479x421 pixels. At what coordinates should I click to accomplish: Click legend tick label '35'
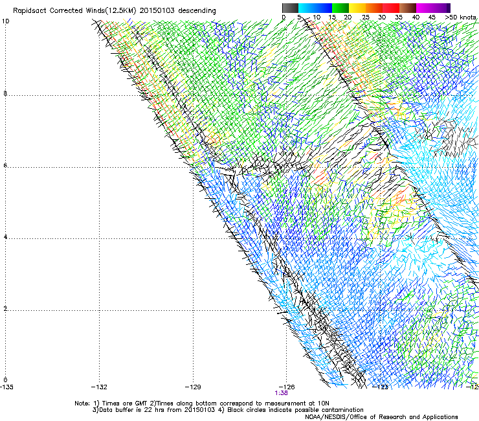pos(399,17)
